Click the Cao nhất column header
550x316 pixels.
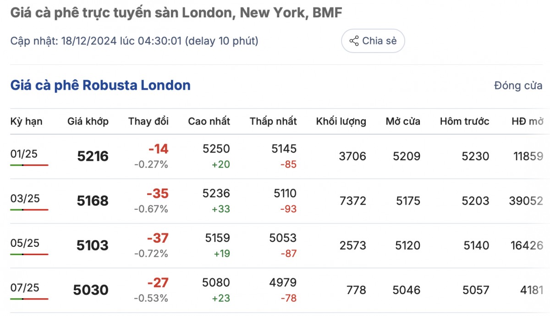tap(209, 121)
